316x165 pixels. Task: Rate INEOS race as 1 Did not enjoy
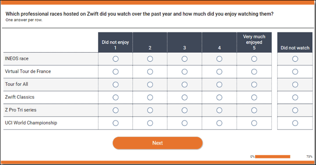point(116,59)
